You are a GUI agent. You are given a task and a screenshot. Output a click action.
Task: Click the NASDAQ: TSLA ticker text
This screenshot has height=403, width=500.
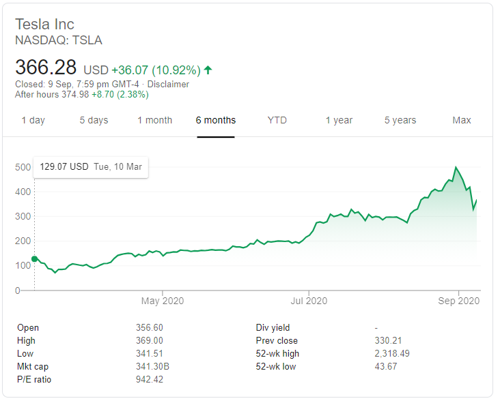click(x=59, y=40)
